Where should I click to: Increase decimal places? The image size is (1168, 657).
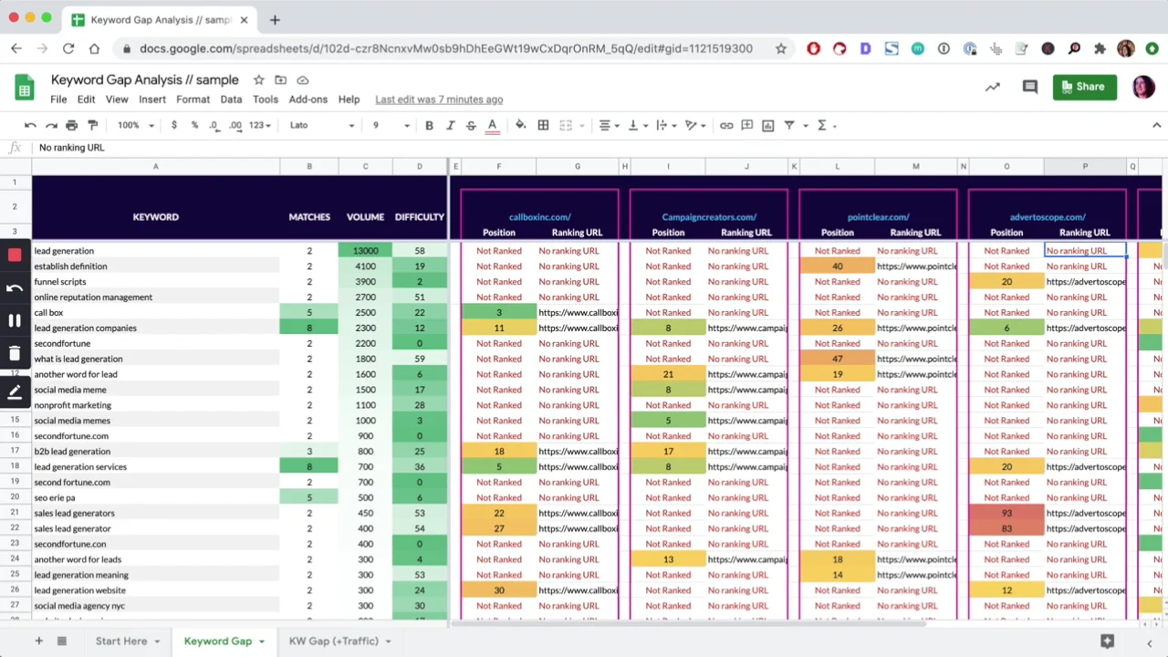(235, 125)
